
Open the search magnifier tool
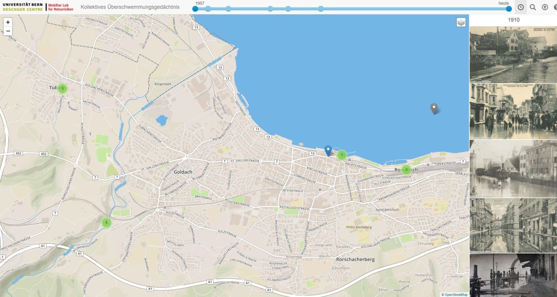pyautogui.click(x=533, y=7)
